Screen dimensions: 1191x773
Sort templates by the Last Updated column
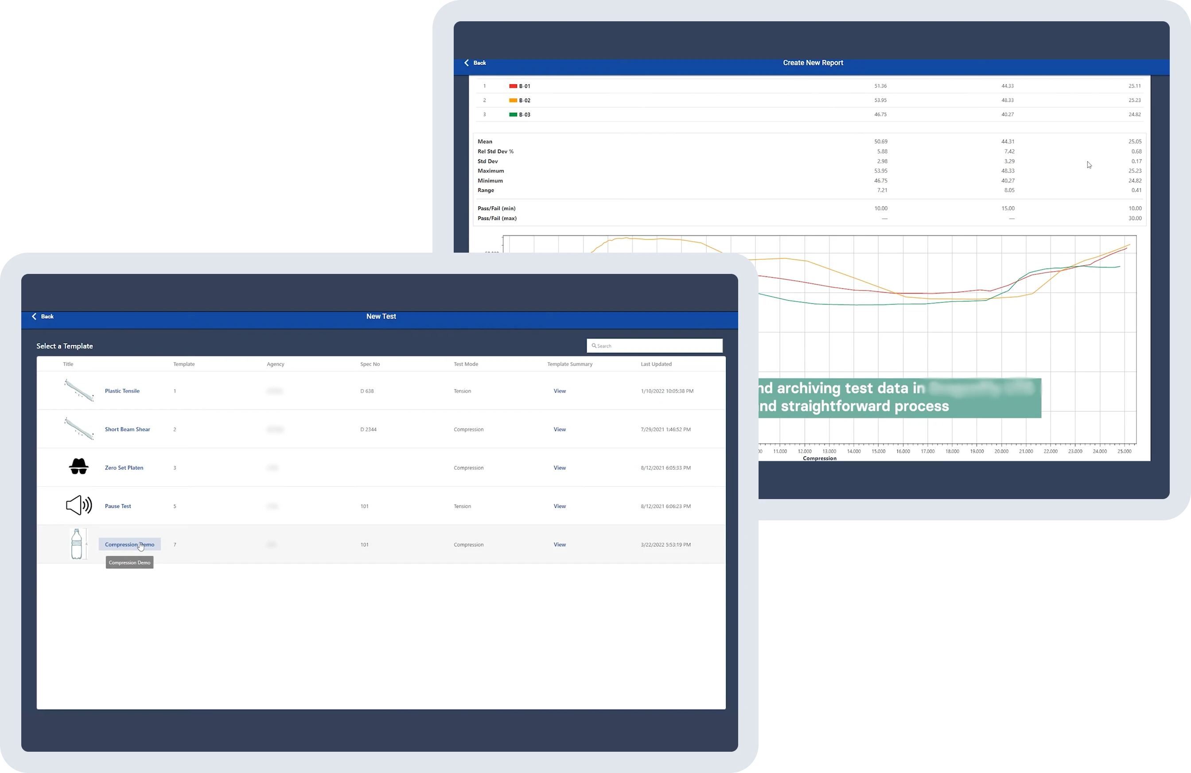(656, 364)
